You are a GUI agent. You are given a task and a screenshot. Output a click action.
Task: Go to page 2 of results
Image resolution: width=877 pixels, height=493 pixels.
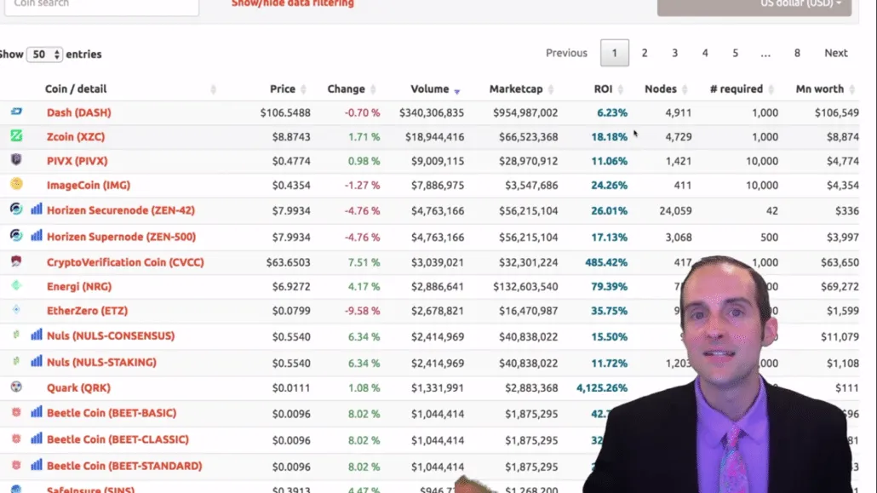click(645, 53)
